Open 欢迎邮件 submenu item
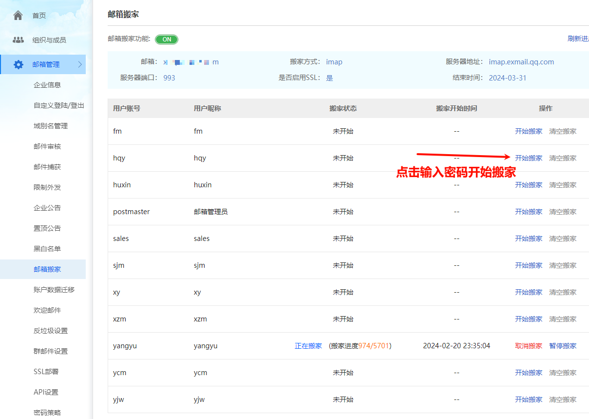 coord(47,310)
